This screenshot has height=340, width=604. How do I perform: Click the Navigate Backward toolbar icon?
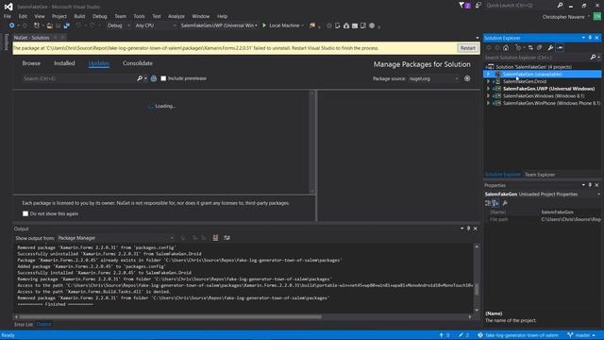pyautogui.click(x=12, y=25)
